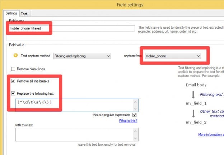Viewport: 224px width, 155px height.
Task: Open the Text capture method dropdown
Action: coord(82,56)
